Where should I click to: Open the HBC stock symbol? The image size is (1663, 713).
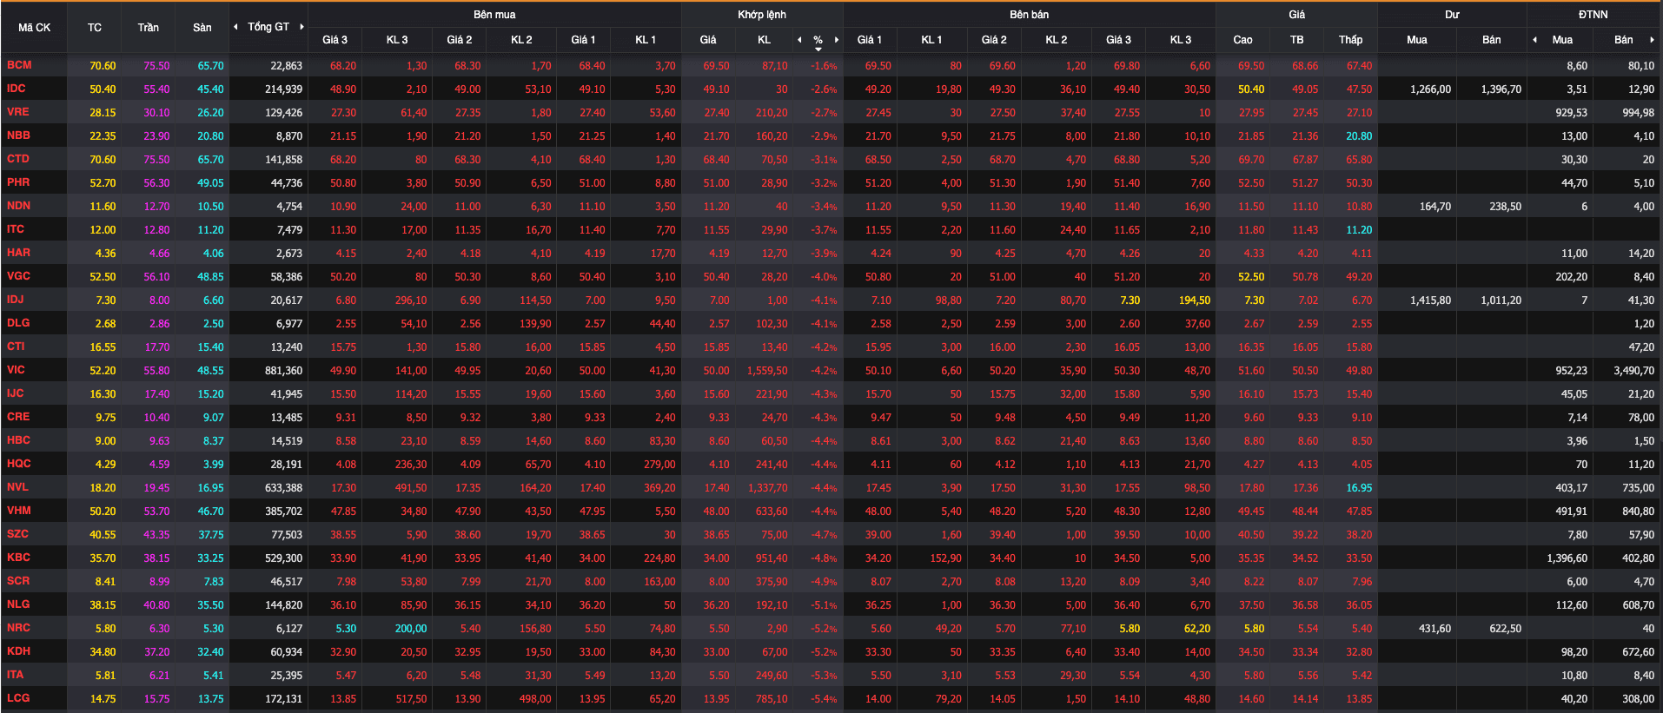[18, 440]
